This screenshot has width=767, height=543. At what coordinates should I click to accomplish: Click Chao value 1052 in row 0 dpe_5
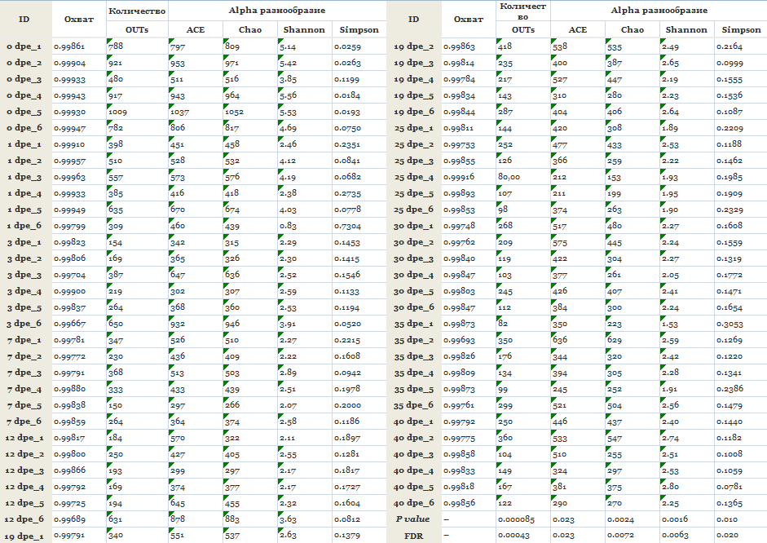[x=234, y=112]
